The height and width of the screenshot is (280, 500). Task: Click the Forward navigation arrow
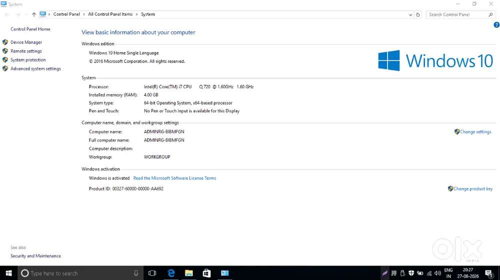click(18, 14)
